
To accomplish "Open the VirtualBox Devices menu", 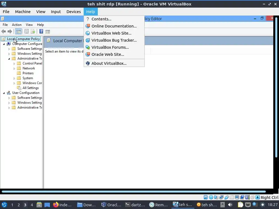I will point(74,12).
